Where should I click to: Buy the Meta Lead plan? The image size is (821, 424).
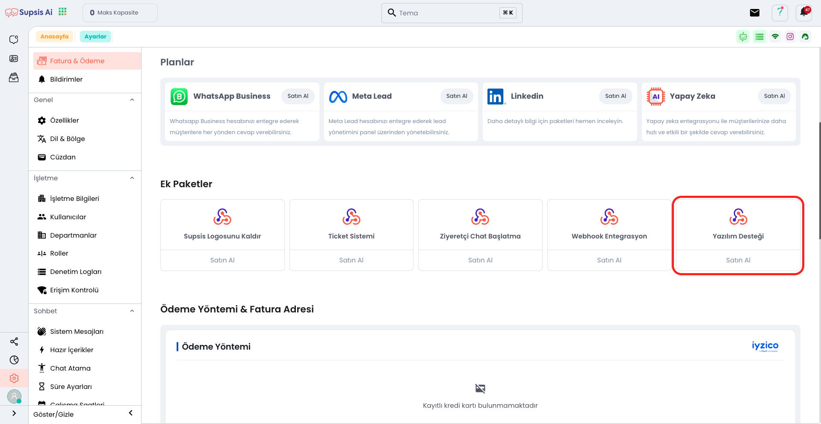click(457, 96)
